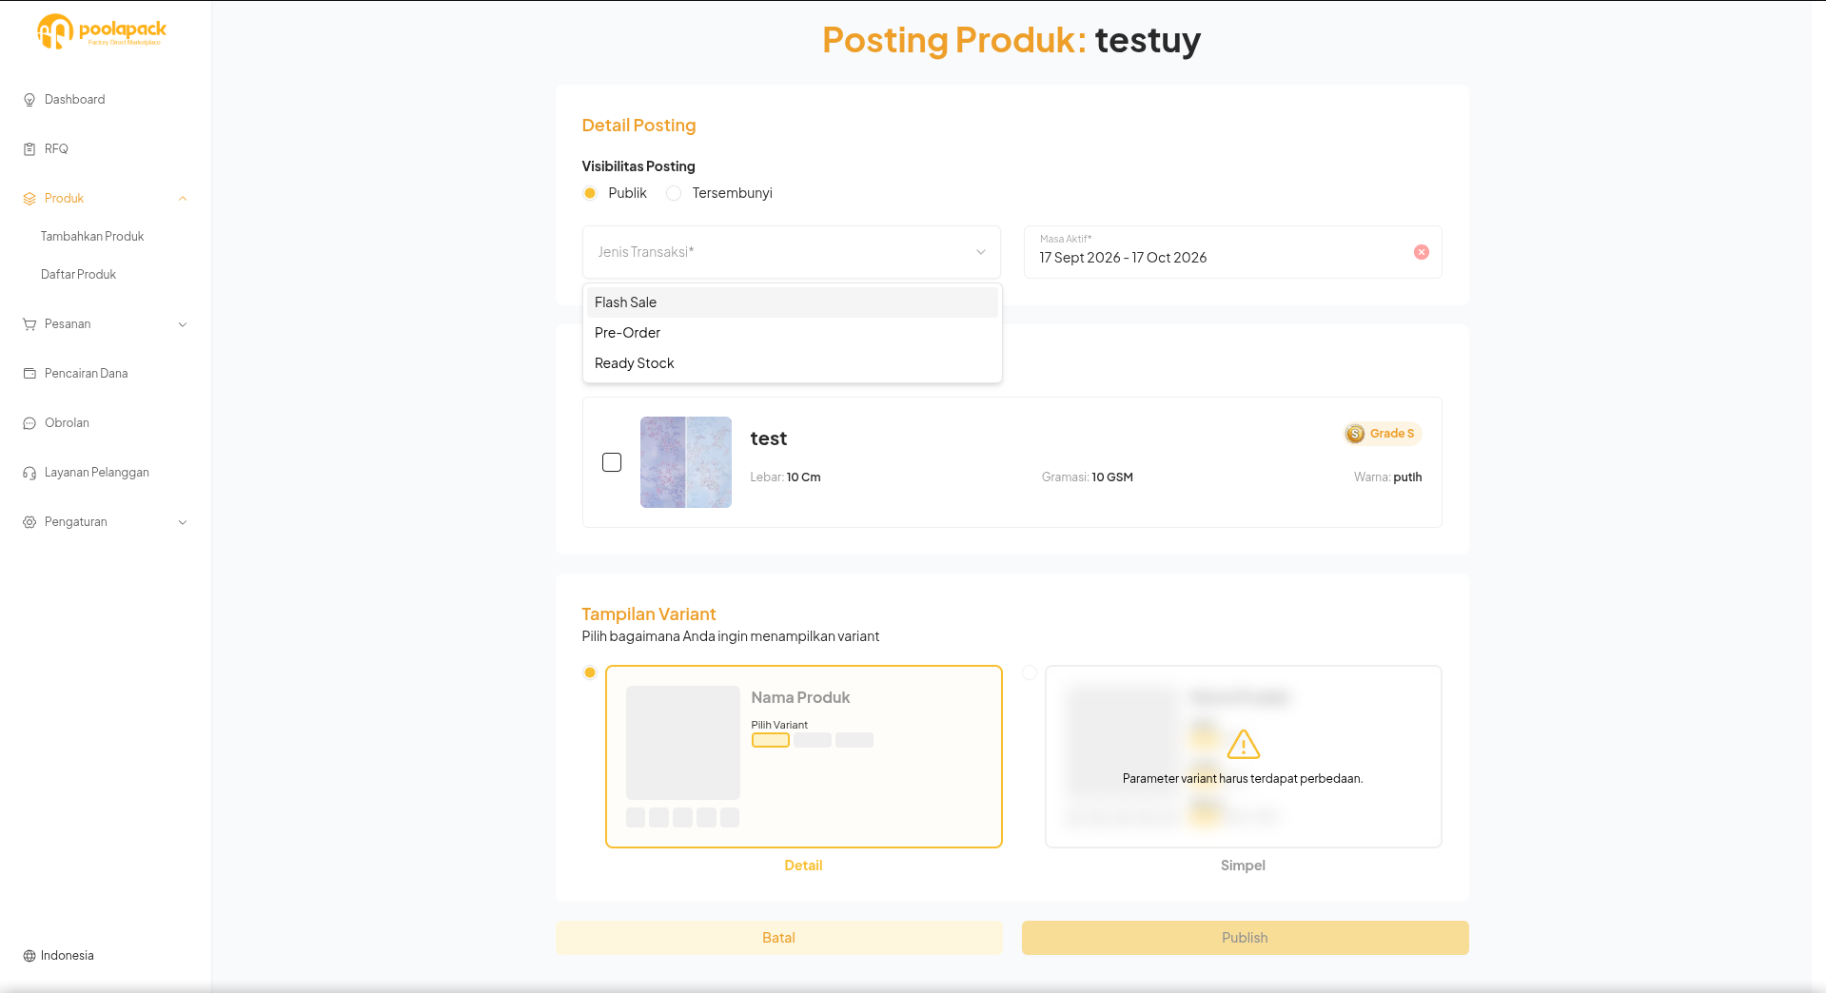This screenshot has width=1826, height=993.
Task: Click the Detail label under preview
Action: [x=803, y=866]
